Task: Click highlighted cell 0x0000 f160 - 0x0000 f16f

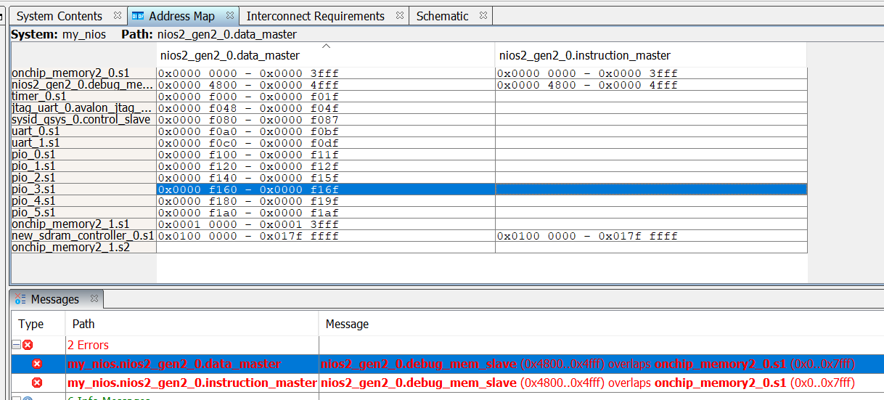Action: coord(326,189)
